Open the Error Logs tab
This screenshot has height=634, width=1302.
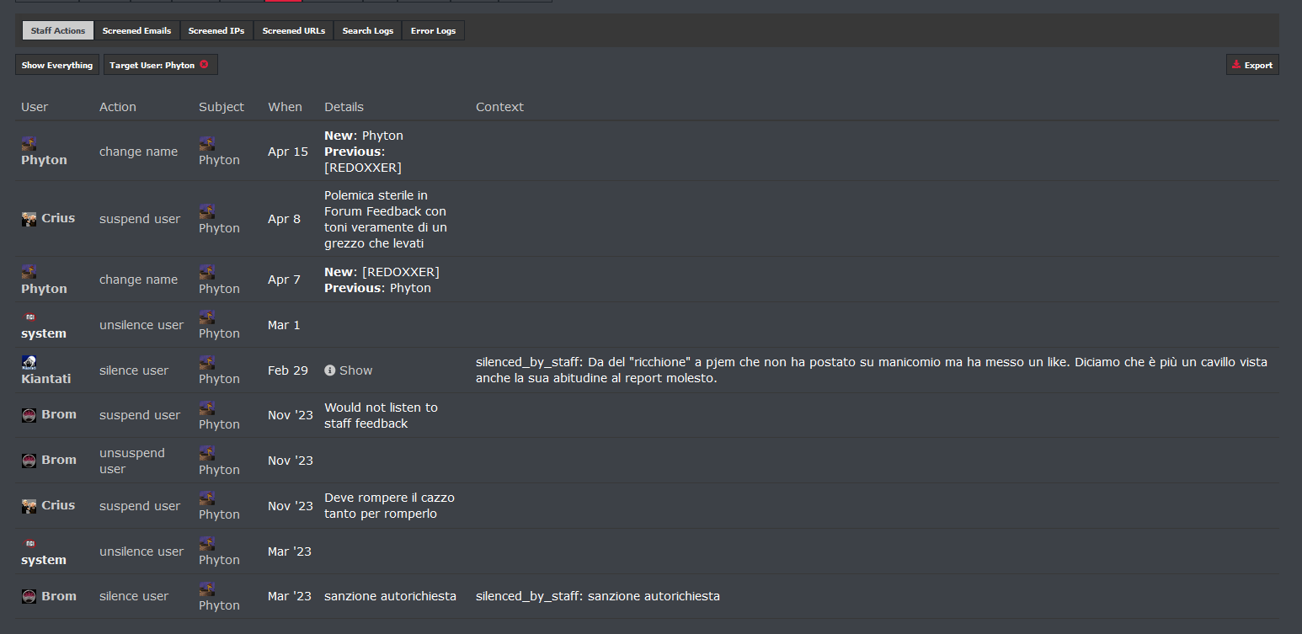[x=433, y=30]
